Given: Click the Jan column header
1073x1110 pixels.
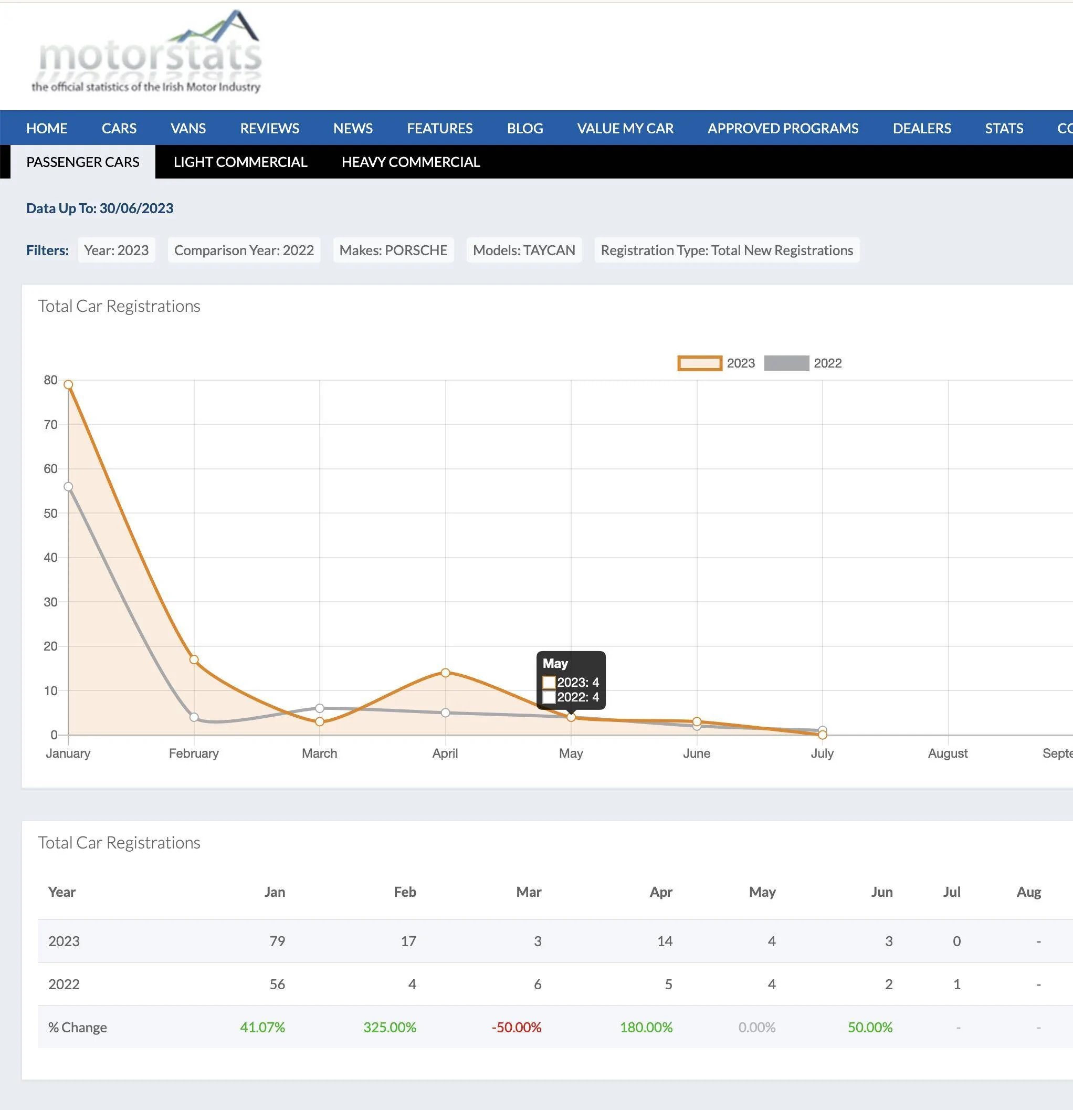Looking at the screenshot, I should (275, 892).
